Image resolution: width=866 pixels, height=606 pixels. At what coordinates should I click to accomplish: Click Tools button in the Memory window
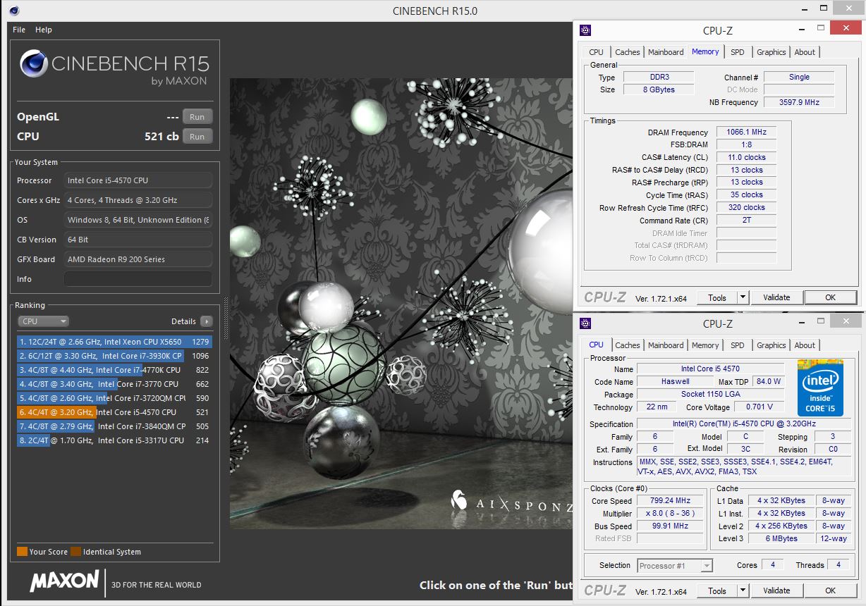coord(717,297)
